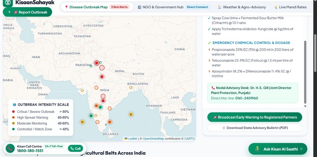Switch to Weather & Agro-Advisory tab

pyautogui.click(x=242, y=7)
